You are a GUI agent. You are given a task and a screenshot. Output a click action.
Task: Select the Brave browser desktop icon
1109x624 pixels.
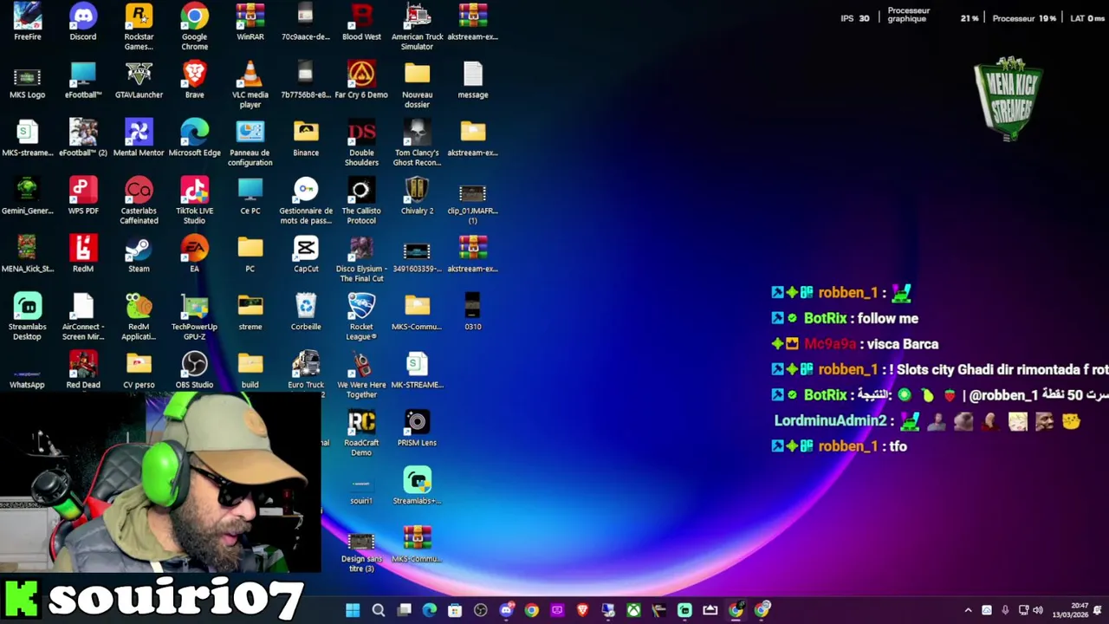pyautogui.click(x=194, y=81)
